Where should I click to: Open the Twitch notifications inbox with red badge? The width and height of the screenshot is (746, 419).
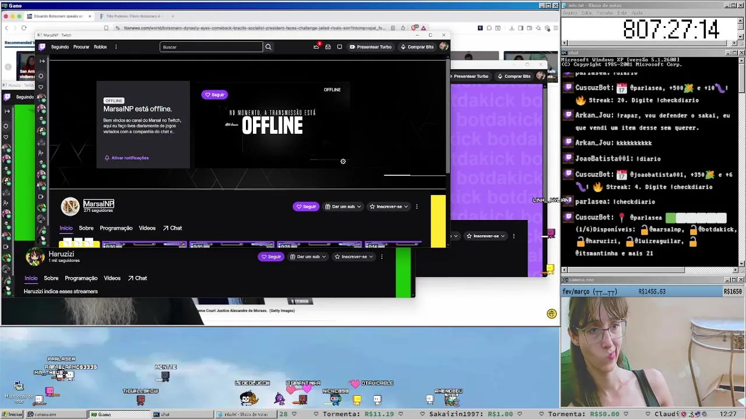coord(316,47)
